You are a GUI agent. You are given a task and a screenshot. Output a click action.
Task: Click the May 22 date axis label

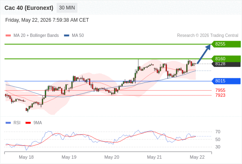(x=197, y=157)
